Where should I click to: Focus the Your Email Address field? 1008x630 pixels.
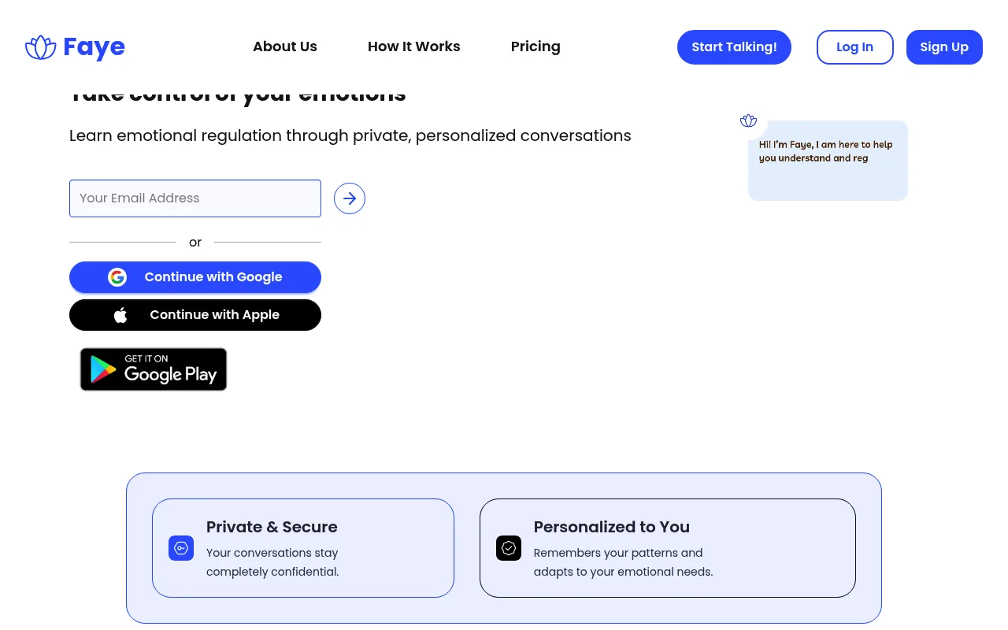(195, 198)
